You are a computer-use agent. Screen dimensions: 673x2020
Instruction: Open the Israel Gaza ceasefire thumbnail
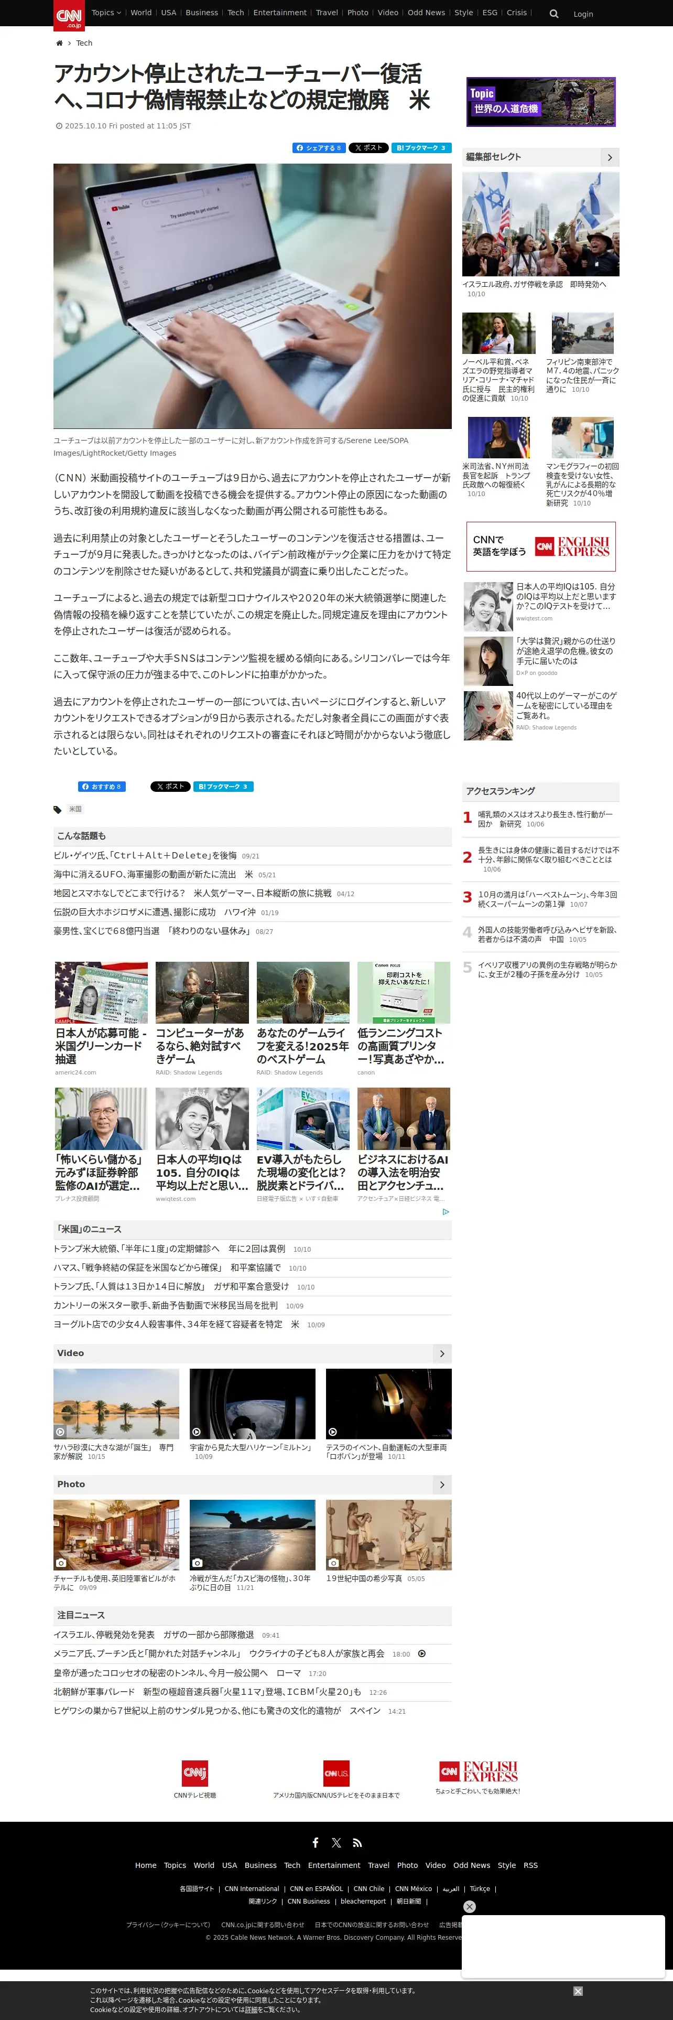coord(540,224)
